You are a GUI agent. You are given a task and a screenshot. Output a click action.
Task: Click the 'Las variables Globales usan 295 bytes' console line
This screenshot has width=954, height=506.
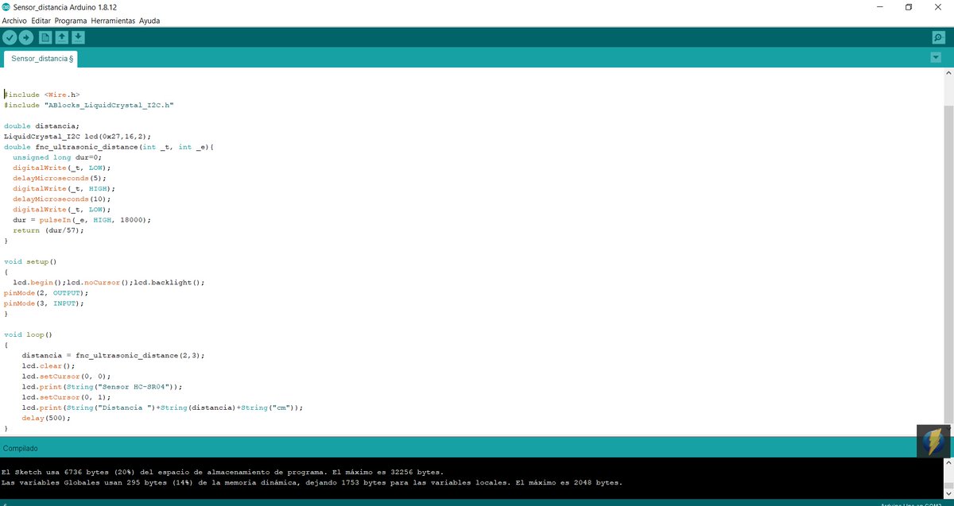coord(312,482)
